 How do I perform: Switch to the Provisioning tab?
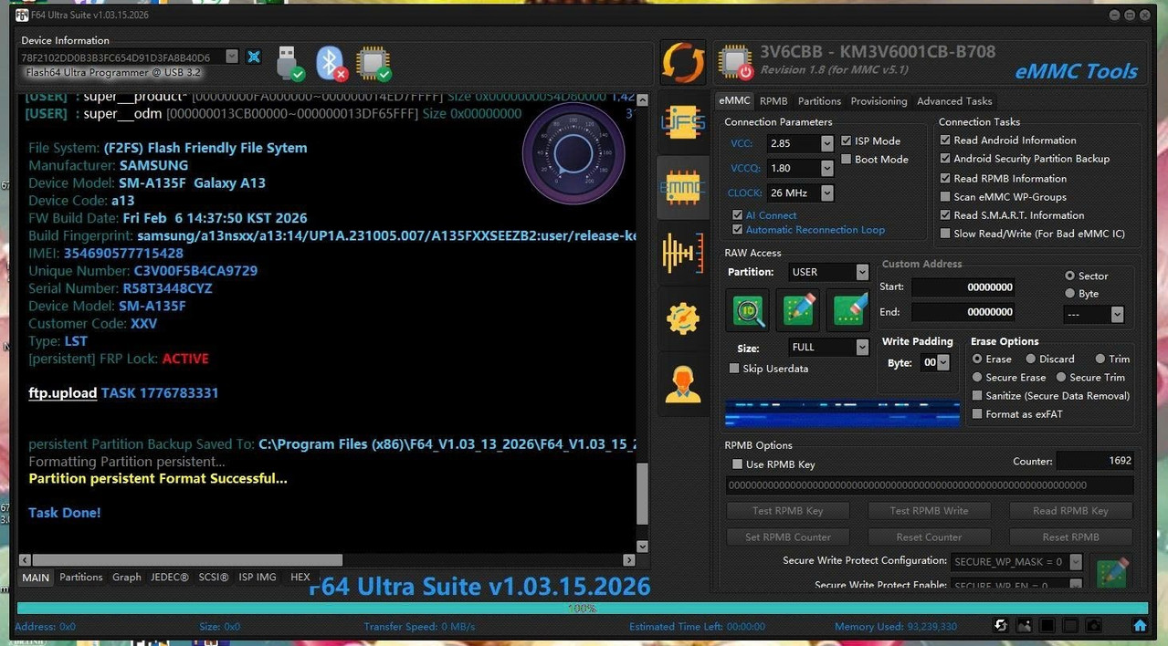click(x=879, y=101)
